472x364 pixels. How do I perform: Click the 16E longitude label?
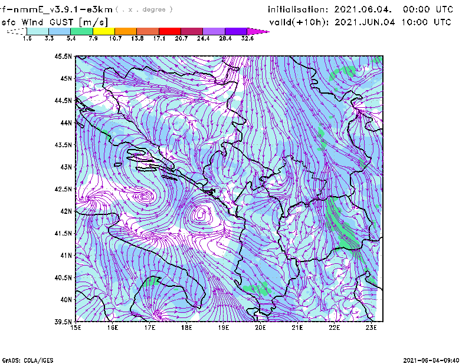(113, 327)
